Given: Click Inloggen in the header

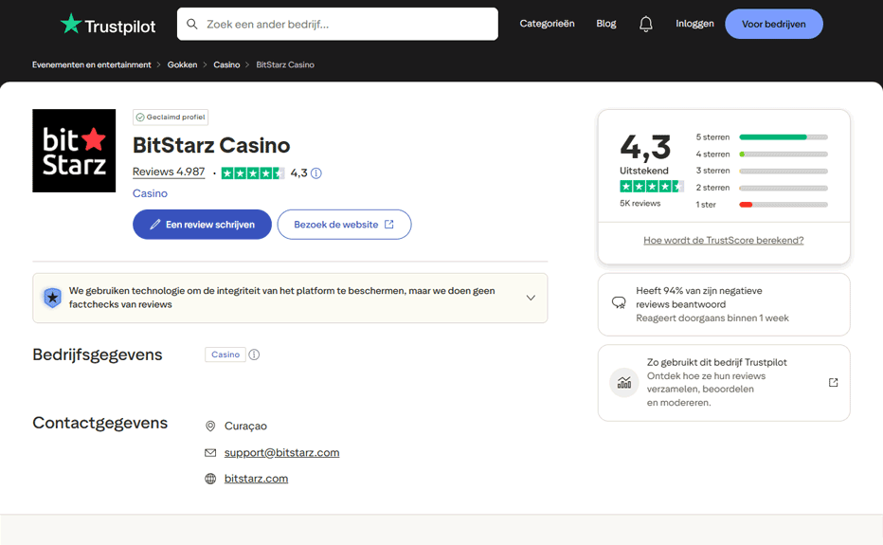Looking at the screenshot, I should (x=694, y=24).
